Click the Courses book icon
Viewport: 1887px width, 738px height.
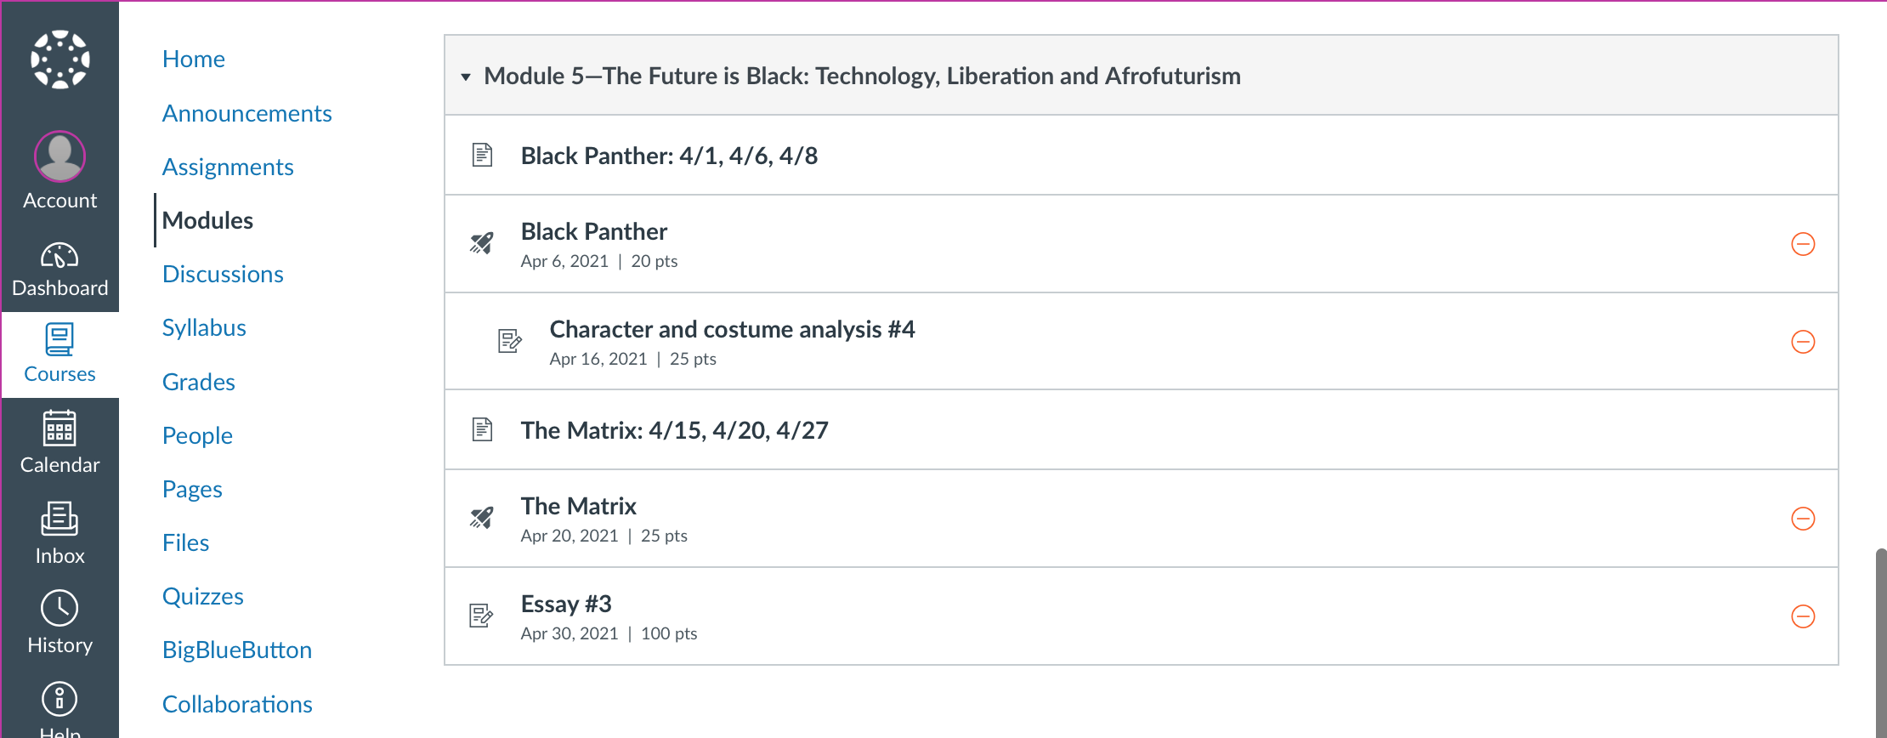[x=59, y=340]
